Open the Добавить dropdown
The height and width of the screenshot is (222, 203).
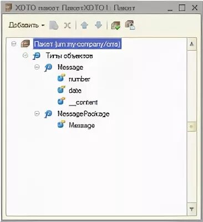27,25
